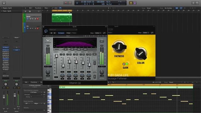The height and width of the screenshot is (113, 201).
Task: Mute the Synth track
Action: click(x=30, y=19)
